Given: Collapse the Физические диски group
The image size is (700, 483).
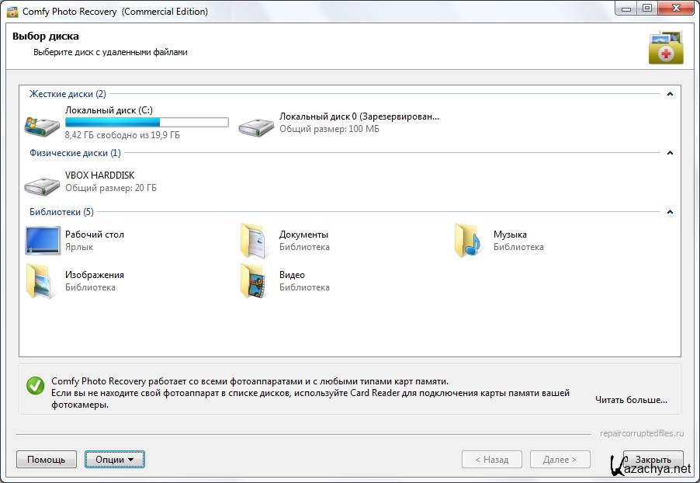Looking at the screenshot, I should tap(670, 153).
